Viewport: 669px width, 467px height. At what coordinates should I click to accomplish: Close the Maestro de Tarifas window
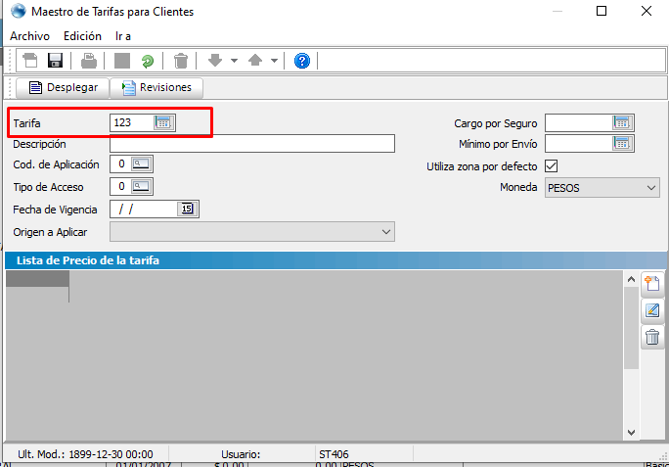647,11
